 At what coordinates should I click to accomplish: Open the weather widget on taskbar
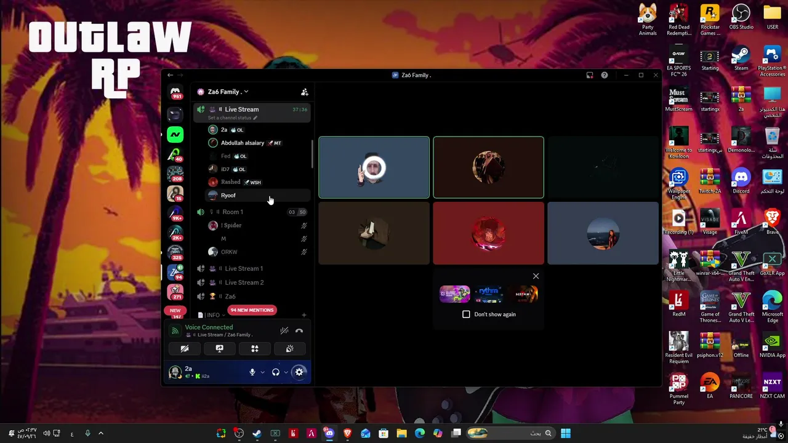[x=760, y=433]
